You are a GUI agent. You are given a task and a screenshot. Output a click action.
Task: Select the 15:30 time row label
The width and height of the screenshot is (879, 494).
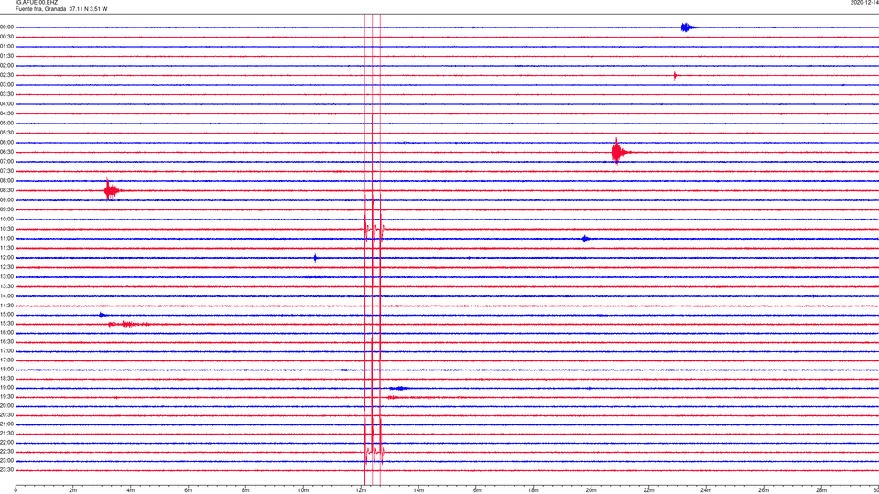pyautogui.click(x=7, y=324)
